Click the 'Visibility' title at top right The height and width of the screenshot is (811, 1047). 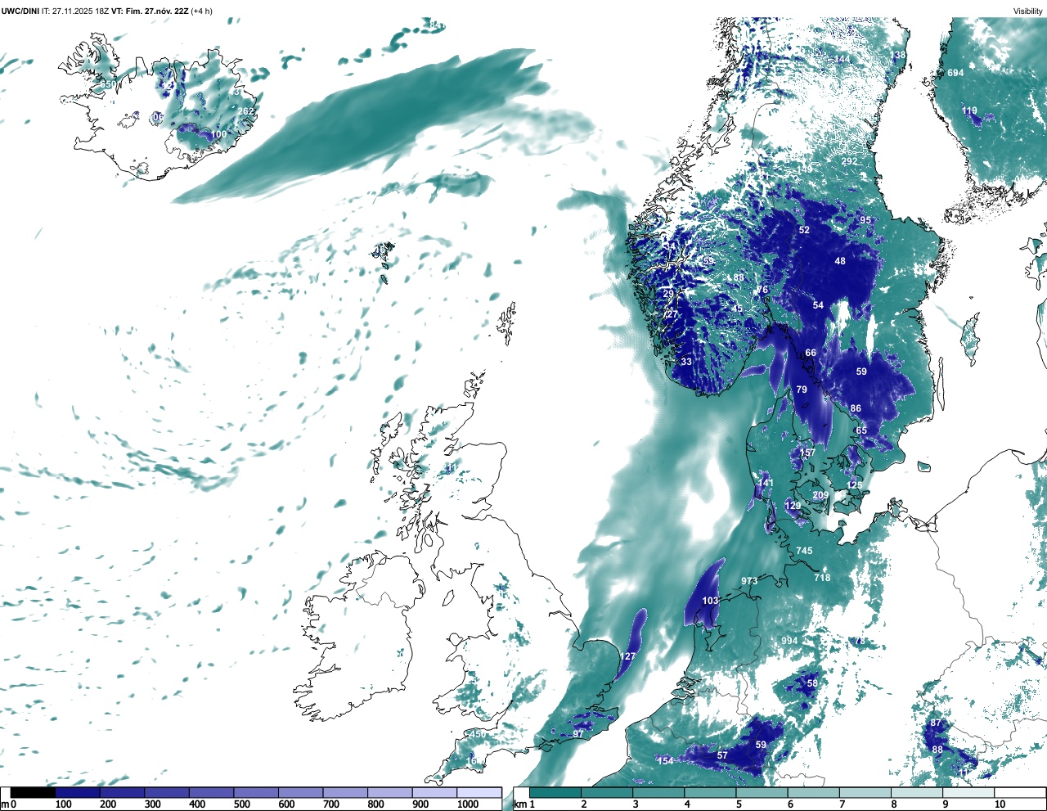(x=1028, y=11)
